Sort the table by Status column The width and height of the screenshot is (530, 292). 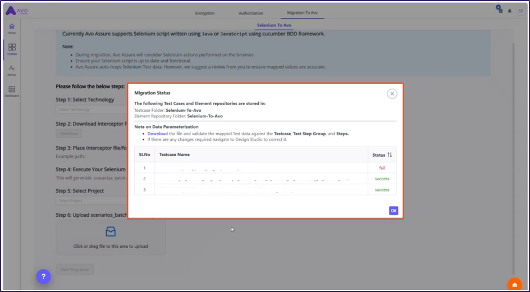(x=390, y=154)
